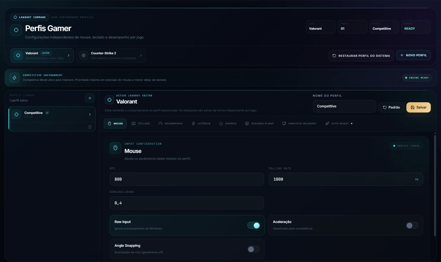Switch to the Mouse tab
The height and width of the screenshot is (262, 441).
115,124
